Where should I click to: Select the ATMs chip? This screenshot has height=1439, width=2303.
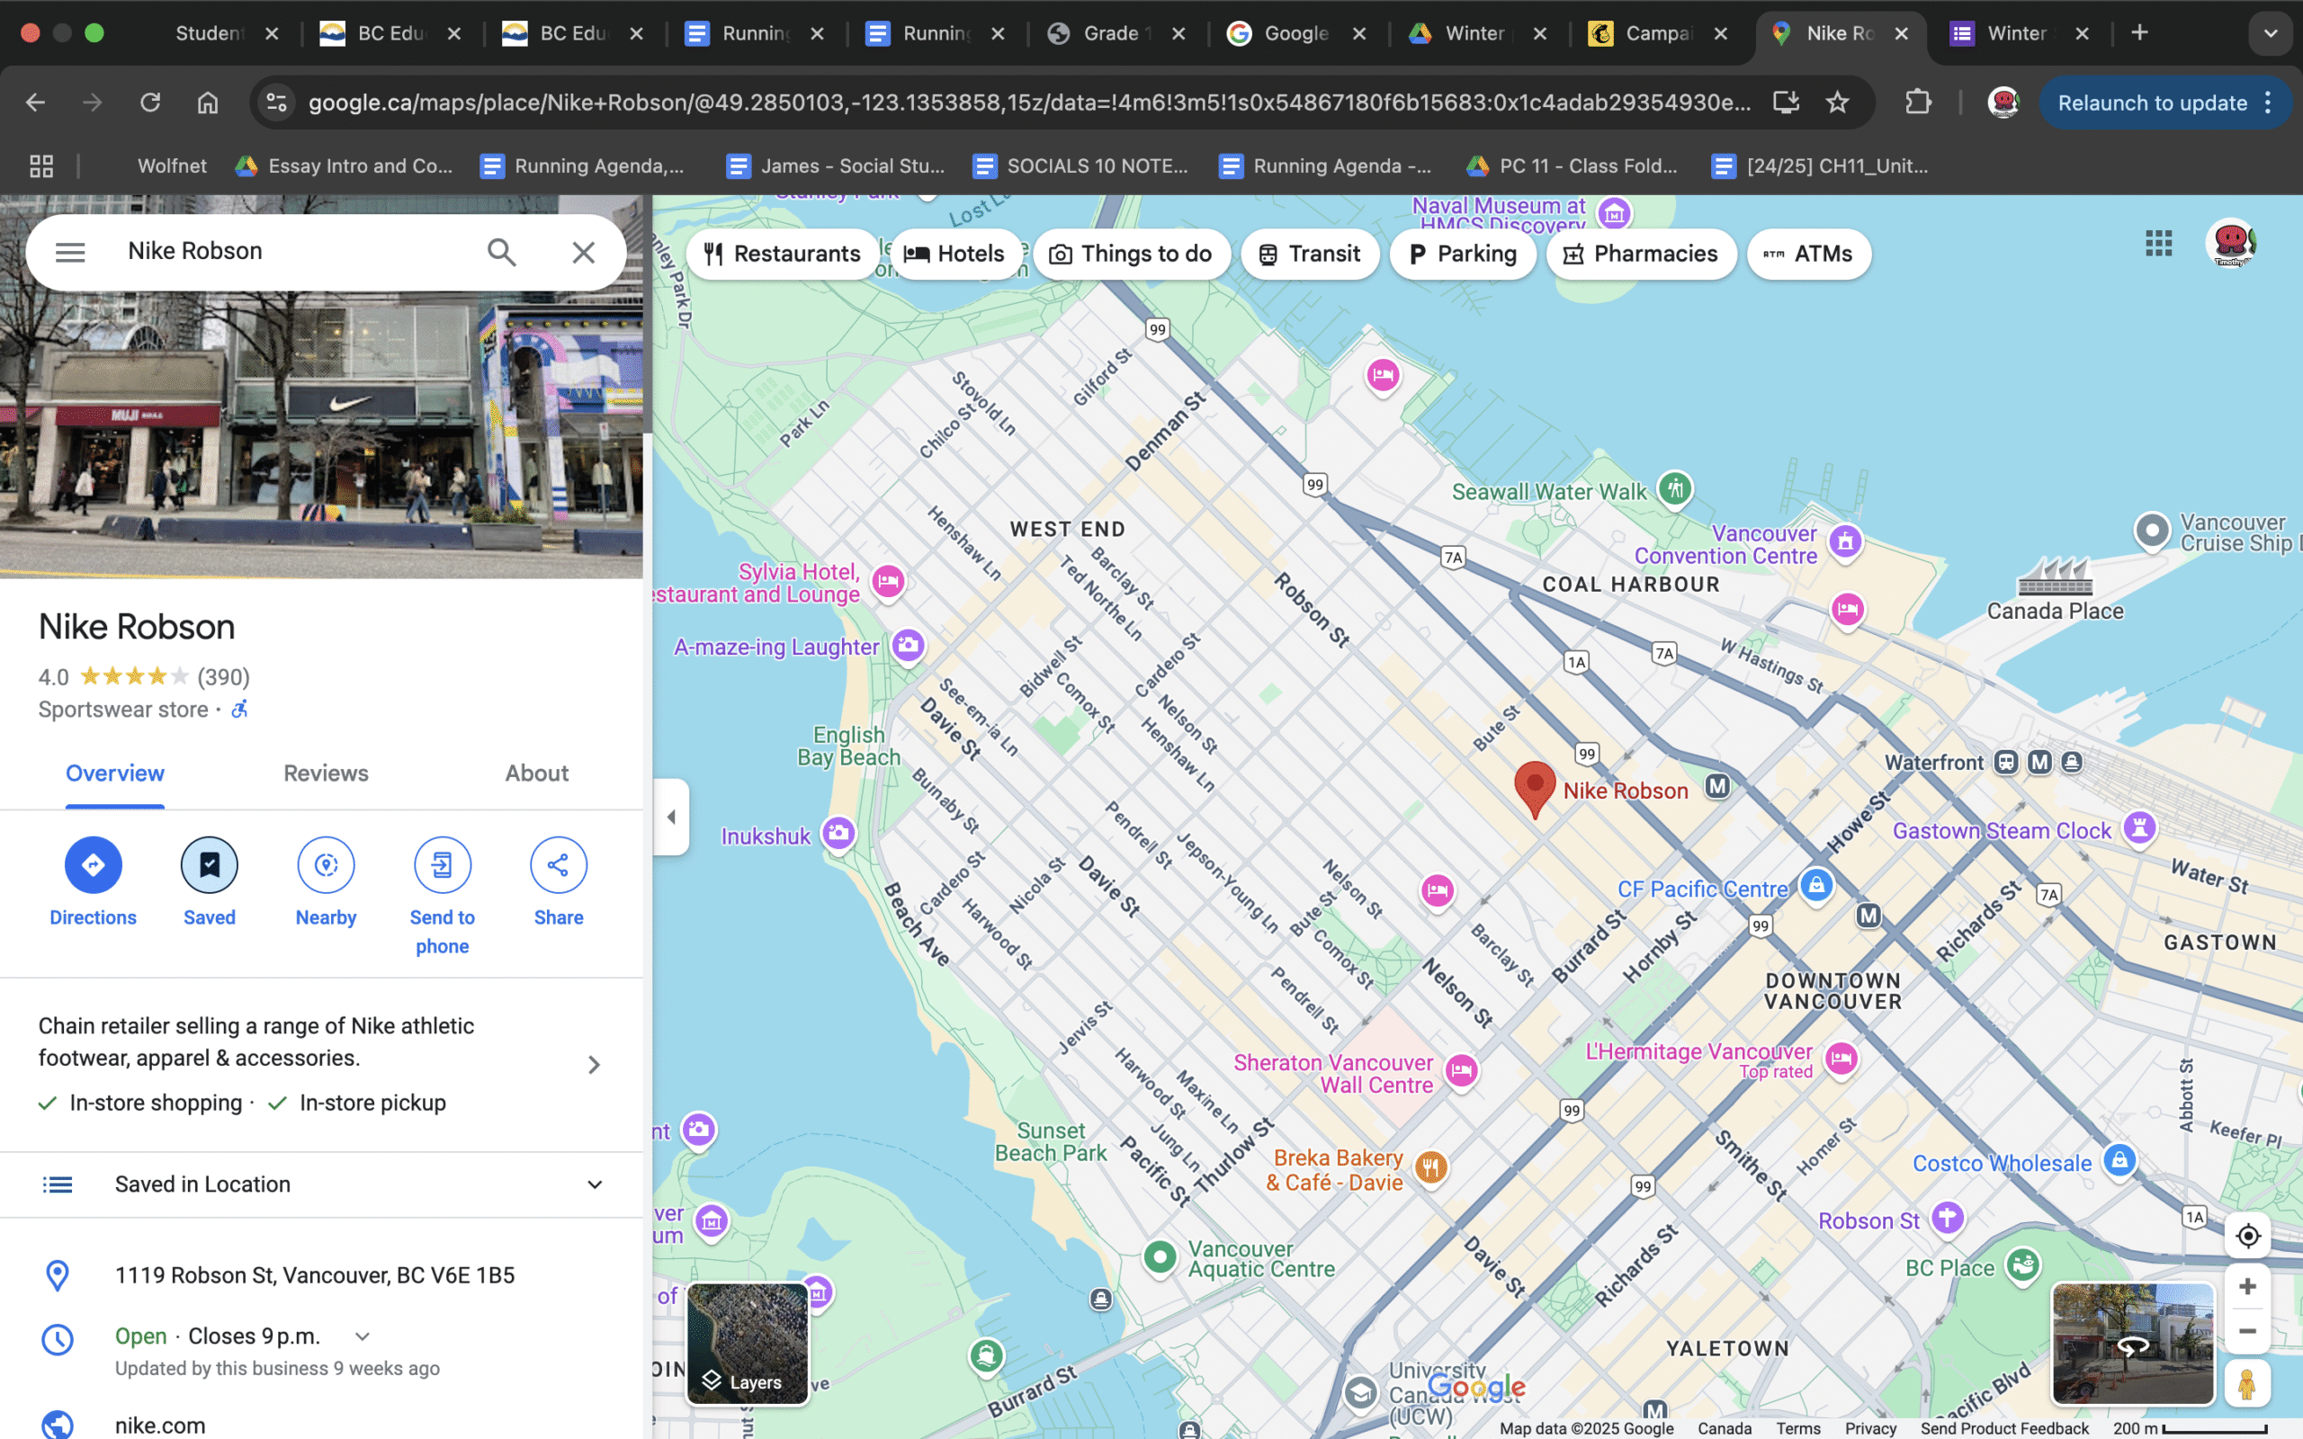1808,255
